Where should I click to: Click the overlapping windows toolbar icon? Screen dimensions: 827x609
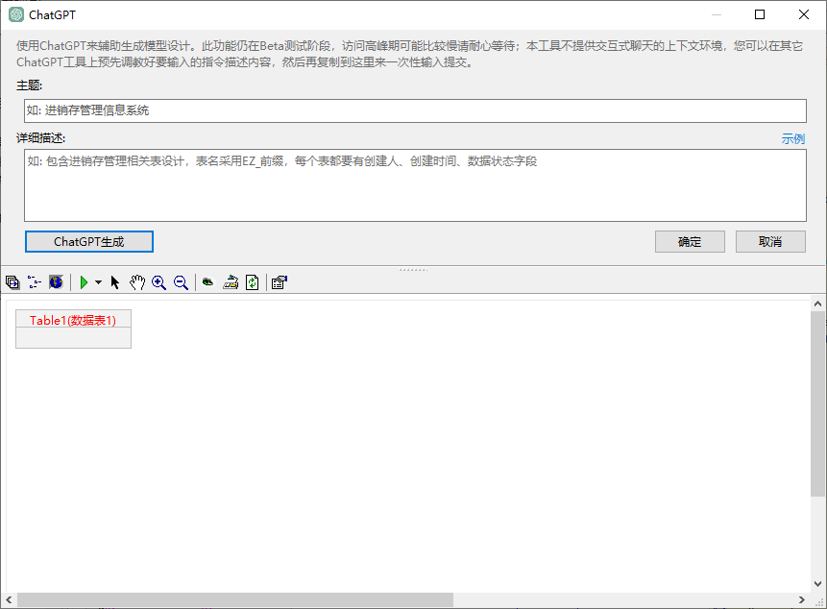[x=12, y=282]
